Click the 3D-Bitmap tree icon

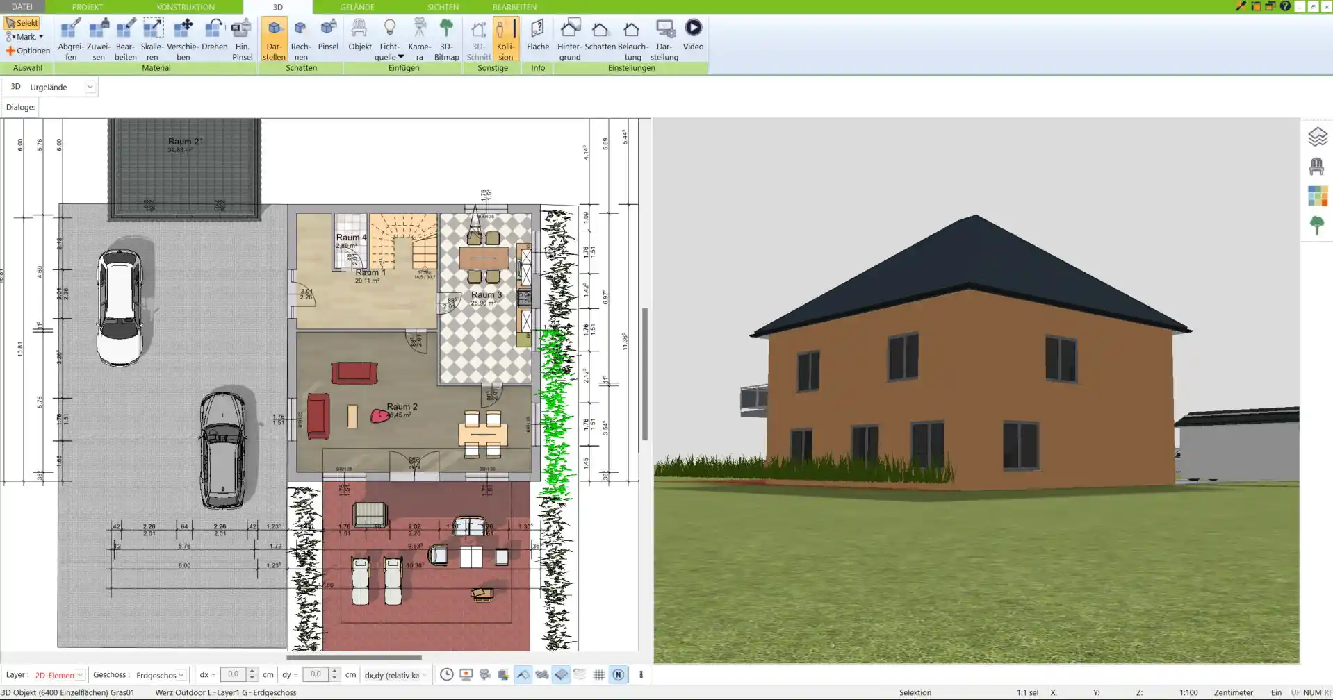click(x=446, y=40)
